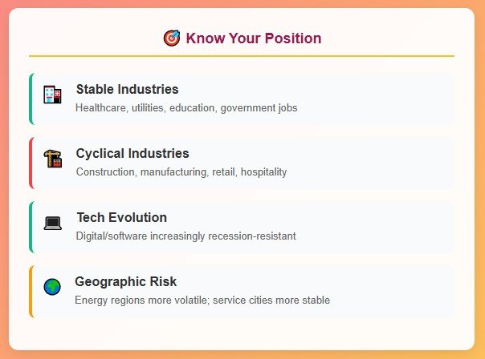This screenshot has height=359, width=485.
Task: Click the green accent bar of Tech Evolution
Action: point(31,227)
